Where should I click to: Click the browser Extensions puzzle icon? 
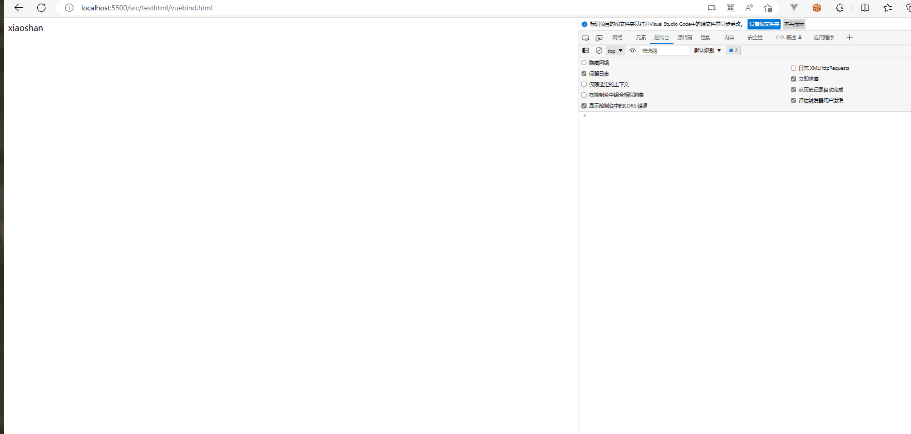tap(840, 8)
